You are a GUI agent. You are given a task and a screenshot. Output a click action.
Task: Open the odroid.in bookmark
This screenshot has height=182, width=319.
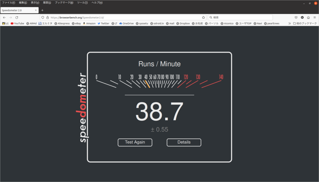(x=157, y=23)
